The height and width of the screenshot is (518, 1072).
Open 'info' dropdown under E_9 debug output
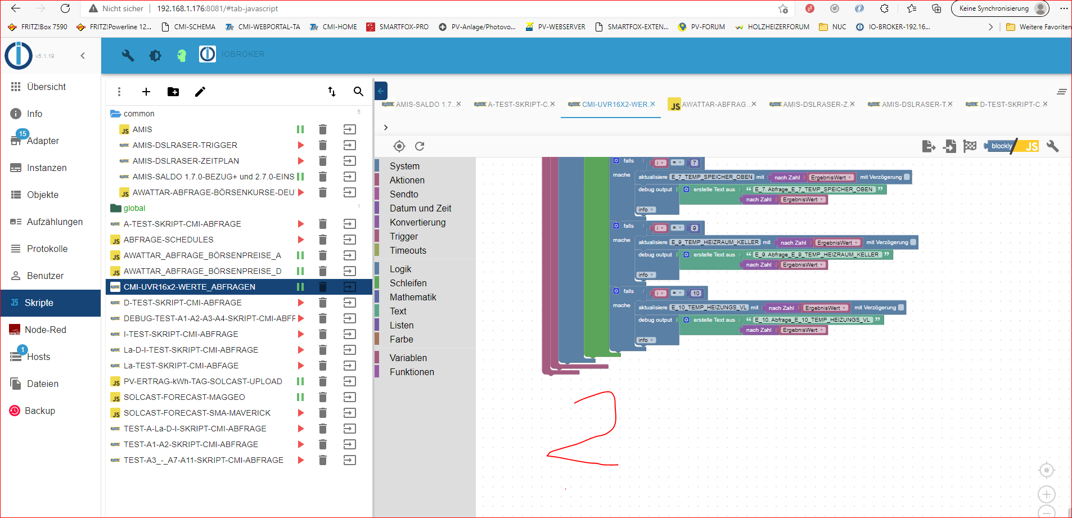coord(646,275)
